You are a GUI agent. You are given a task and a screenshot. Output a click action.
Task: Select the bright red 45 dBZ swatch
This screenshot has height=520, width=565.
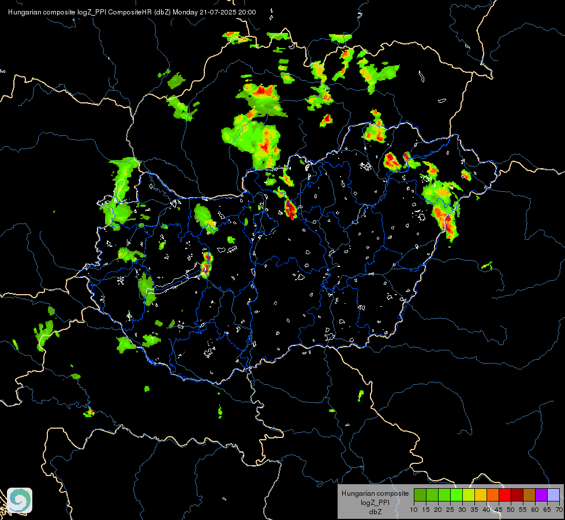click(x=505, y=495)
